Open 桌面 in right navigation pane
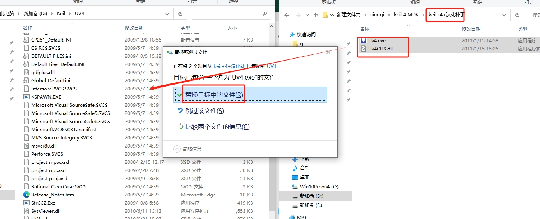 coord(305,177)
